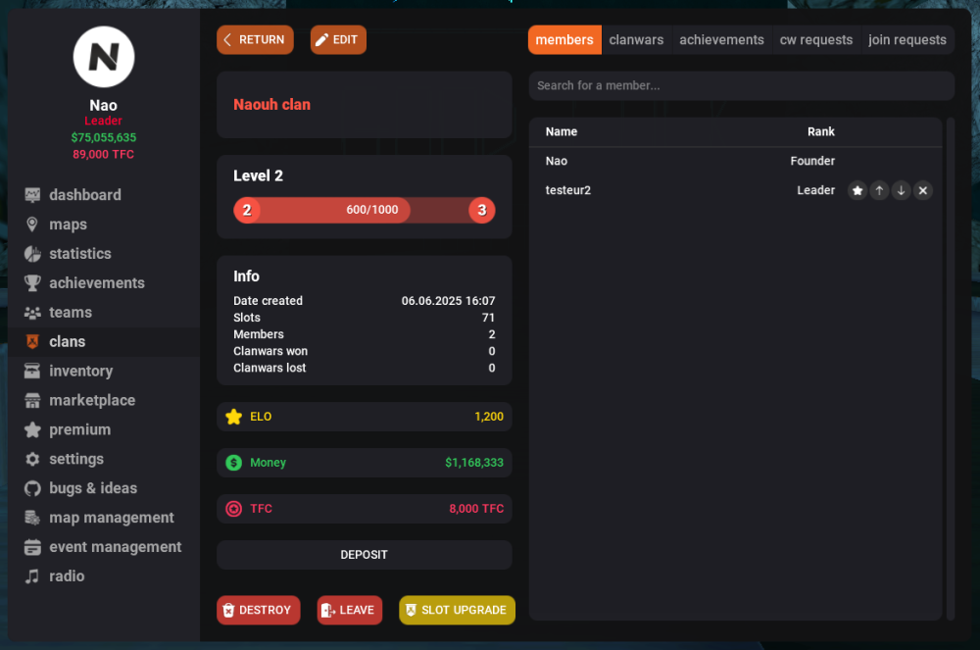Open bugs & ideas GitHub icon
Viewport: 980px width, 650px height.
click(32, 489)
